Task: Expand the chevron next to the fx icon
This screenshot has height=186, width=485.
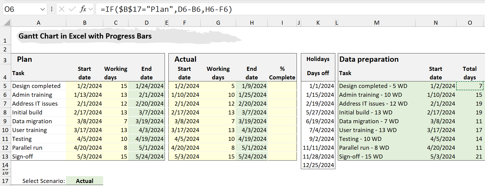Action: point(91,9)
